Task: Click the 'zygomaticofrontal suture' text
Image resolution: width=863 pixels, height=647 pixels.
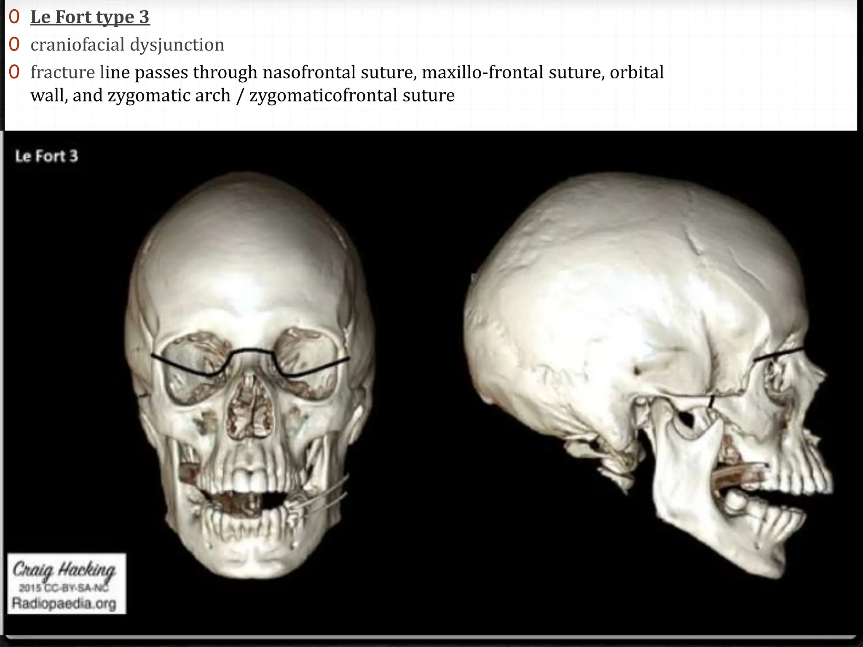Action: (352, 96)
